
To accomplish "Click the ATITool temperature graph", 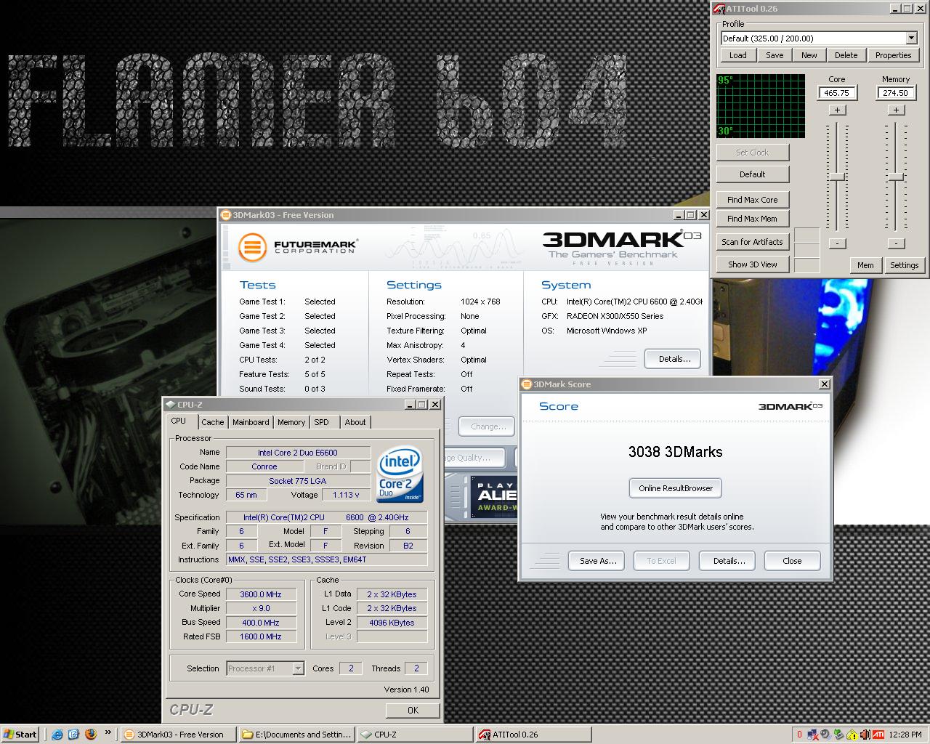I will point(761,105).
